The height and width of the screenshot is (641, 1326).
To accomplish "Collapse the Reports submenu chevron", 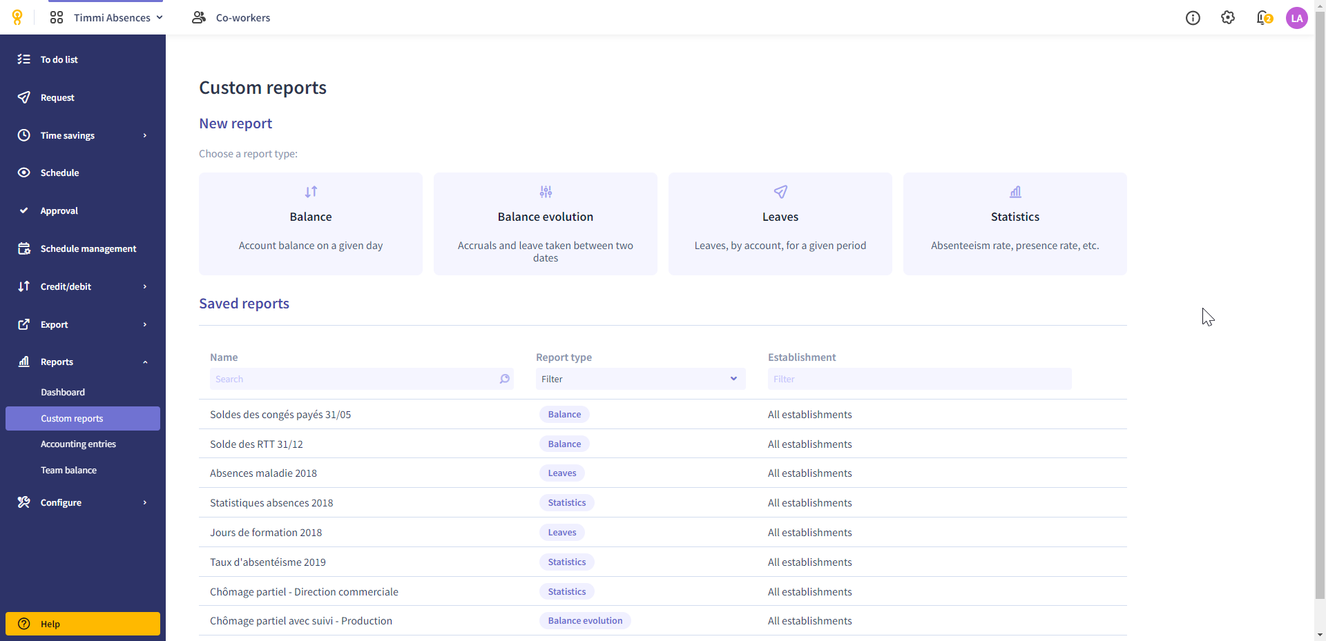I will coord(145,362).
